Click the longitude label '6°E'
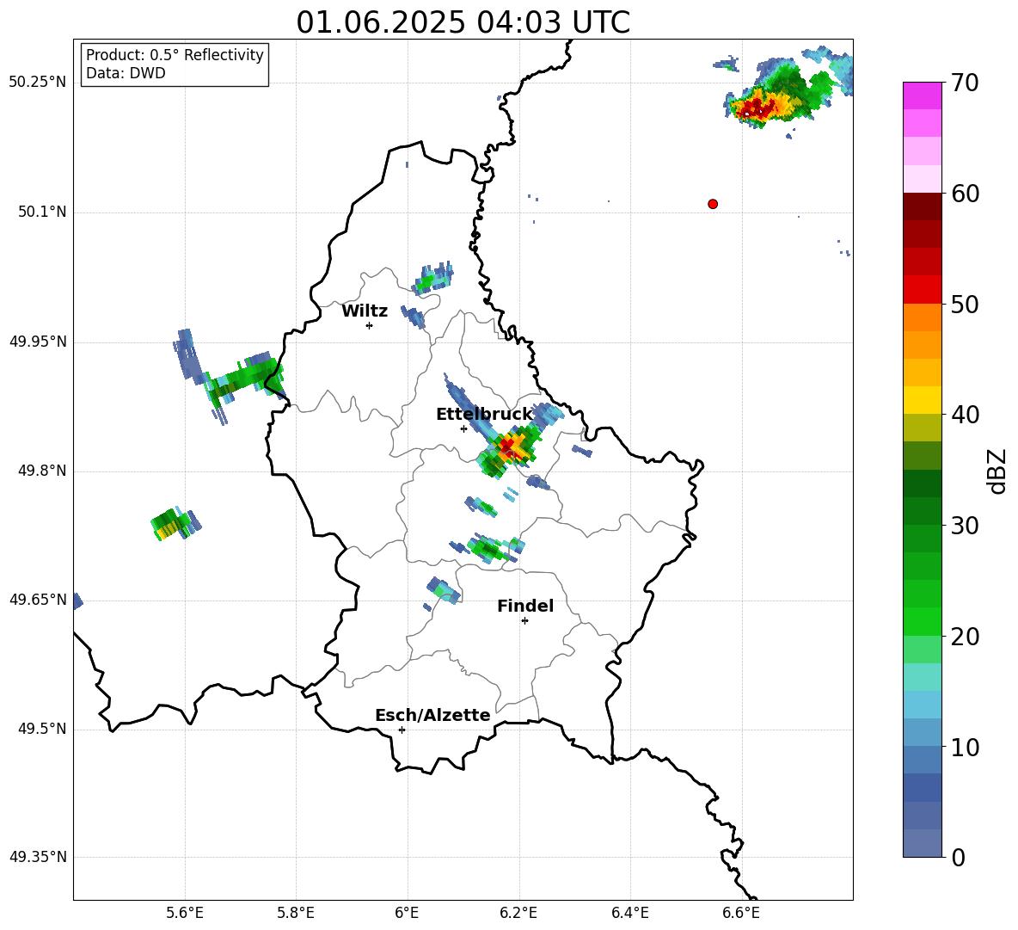 coord(407,913)
